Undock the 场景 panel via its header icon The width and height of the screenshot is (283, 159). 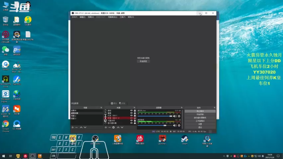[101, 108]
